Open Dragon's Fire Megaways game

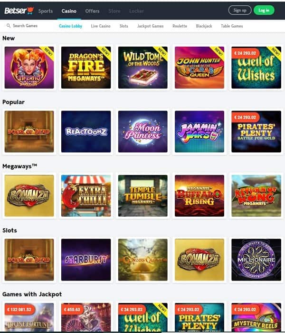86,68
